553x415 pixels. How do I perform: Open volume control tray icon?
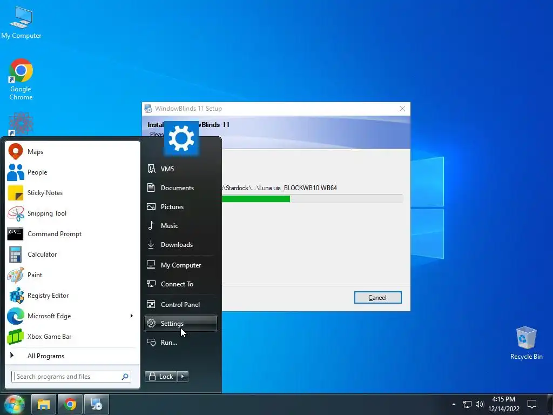480,404
